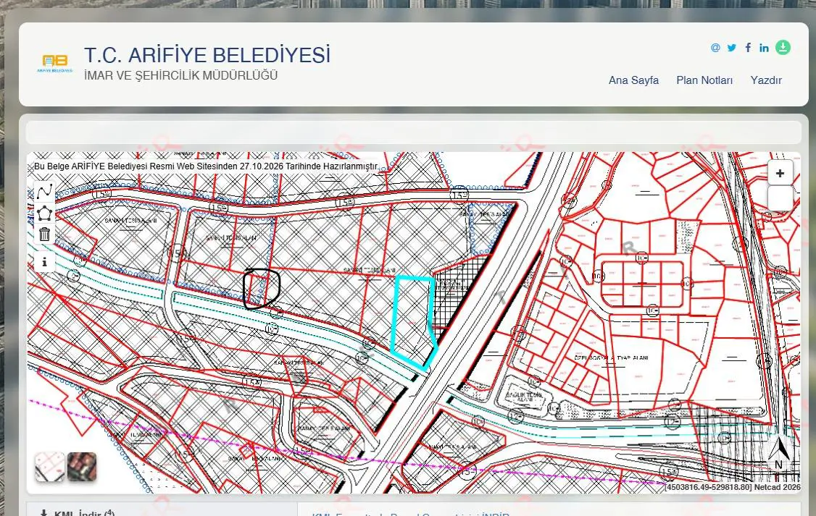This screenshot has width=816, height=516.
Task: Click the Yazdır print link
Action: coord(766,80)
